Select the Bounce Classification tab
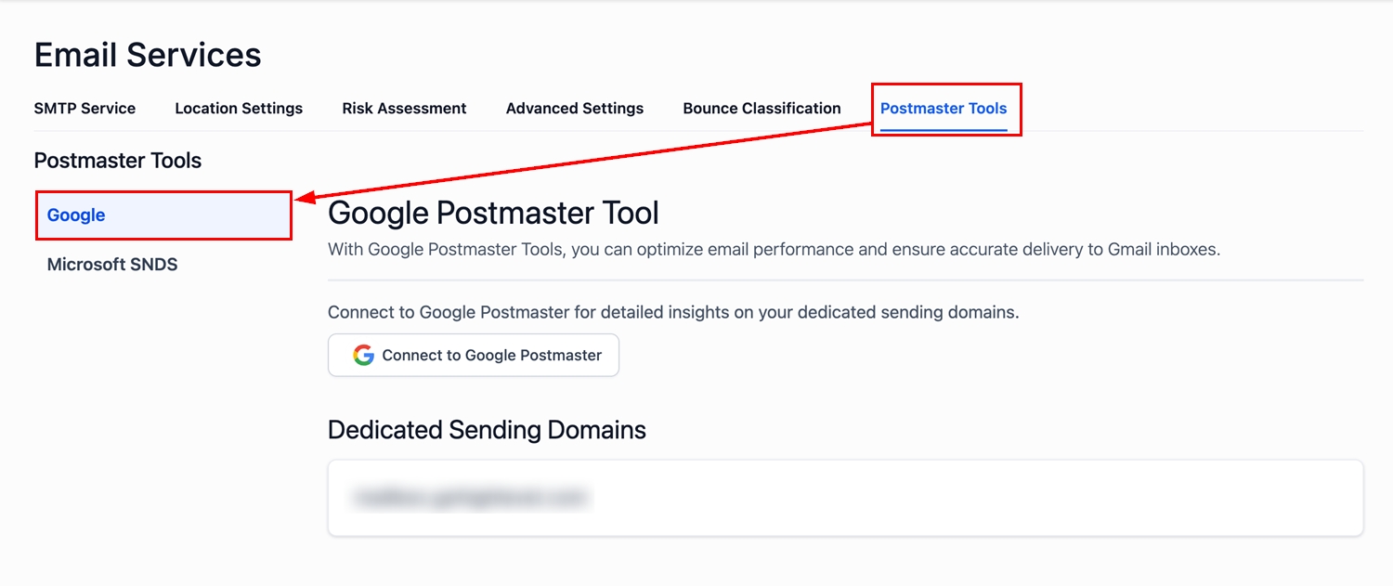The height and width of the screenshot is (586, 1393). [762, 109]
